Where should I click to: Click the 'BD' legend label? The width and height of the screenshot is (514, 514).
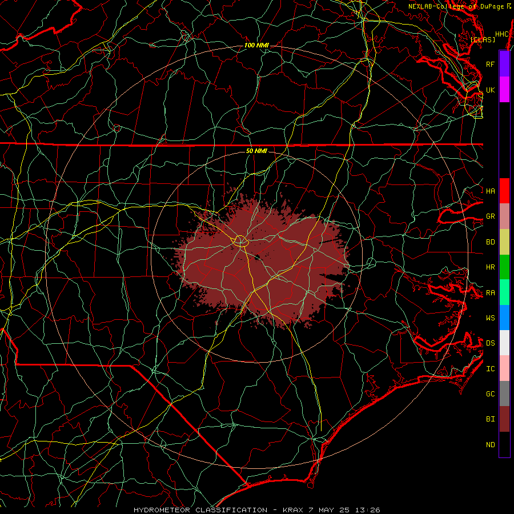(490, 242)
